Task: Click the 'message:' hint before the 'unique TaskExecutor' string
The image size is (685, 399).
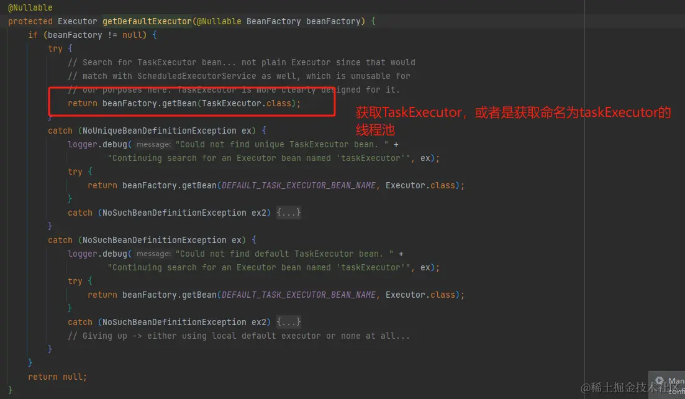Action: coord(153,144)
